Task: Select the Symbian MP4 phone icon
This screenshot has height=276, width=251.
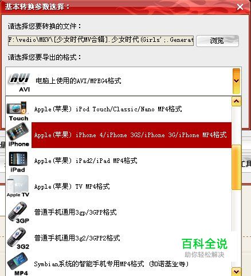Action: 18,264
